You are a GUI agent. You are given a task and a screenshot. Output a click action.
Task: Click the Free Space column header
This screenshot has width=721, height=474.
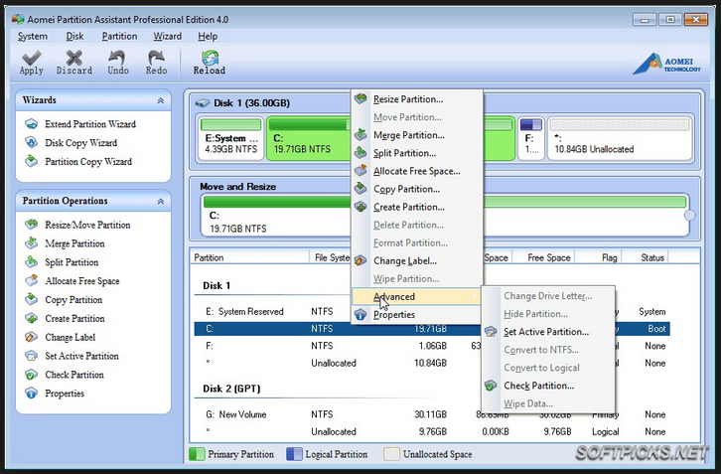(x=544, y=257)
